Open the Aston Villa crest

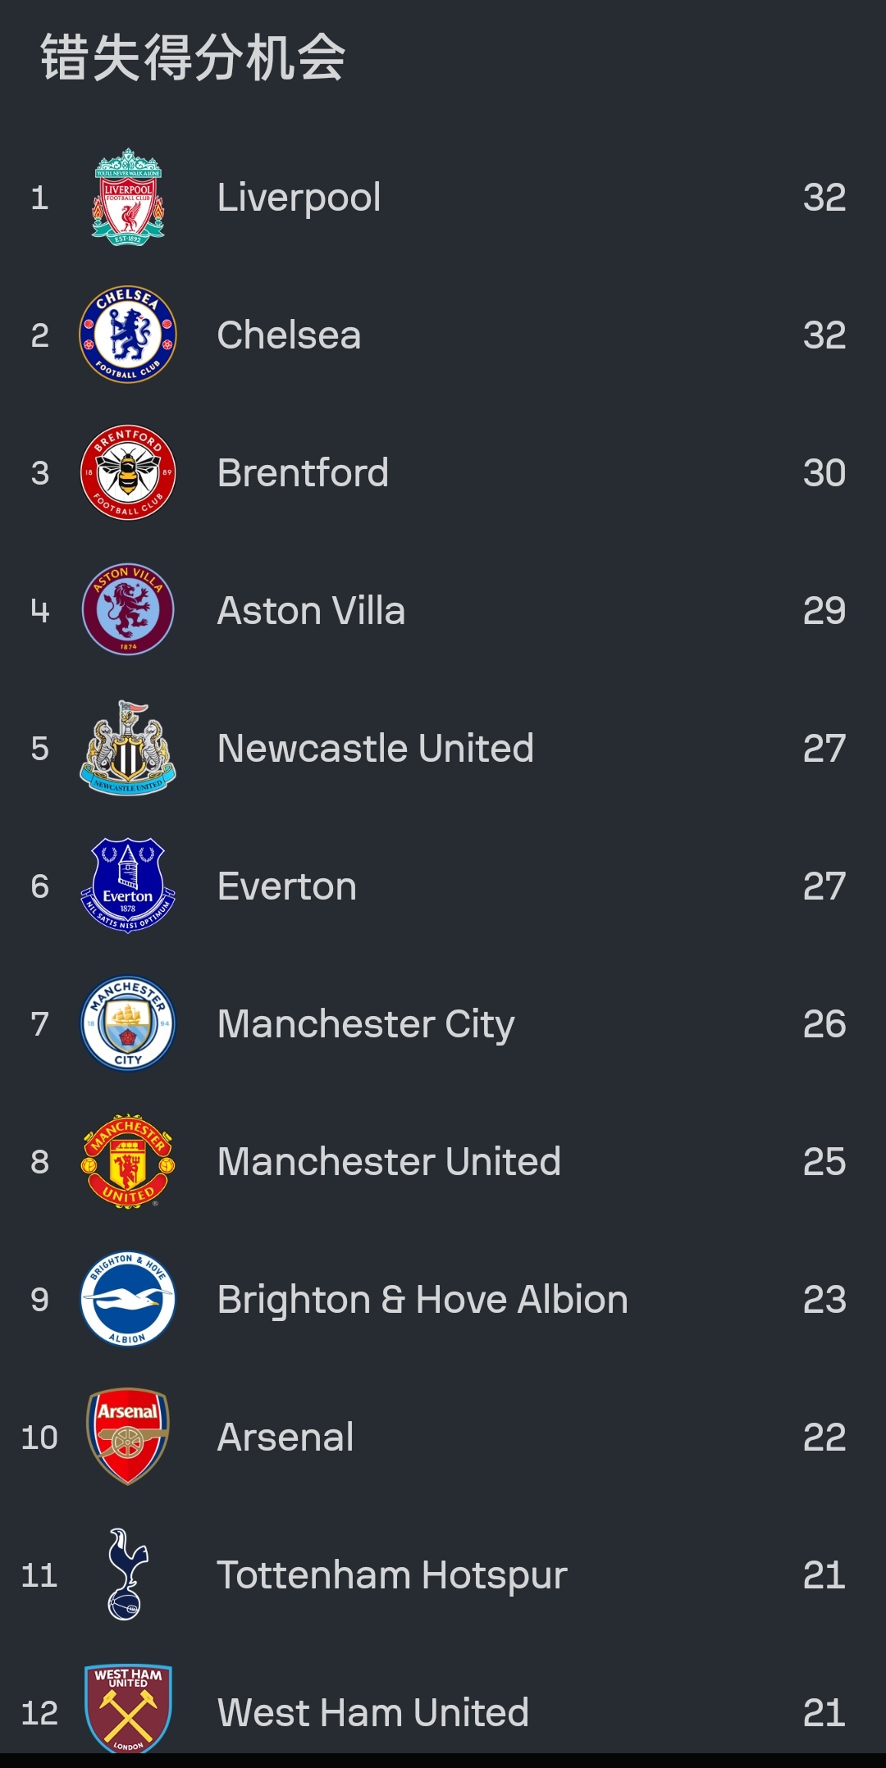click(128, 609)
